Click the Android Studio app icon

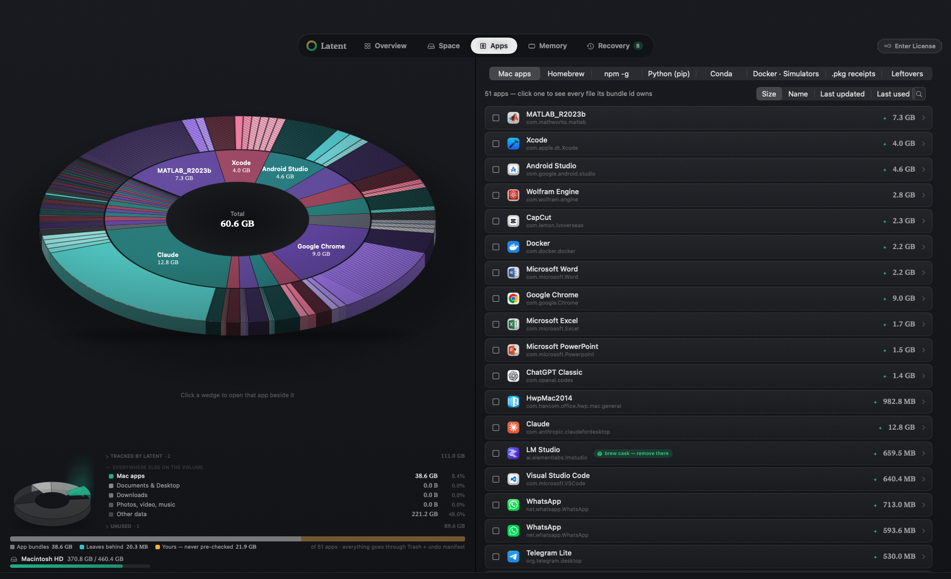click(513, 169)
